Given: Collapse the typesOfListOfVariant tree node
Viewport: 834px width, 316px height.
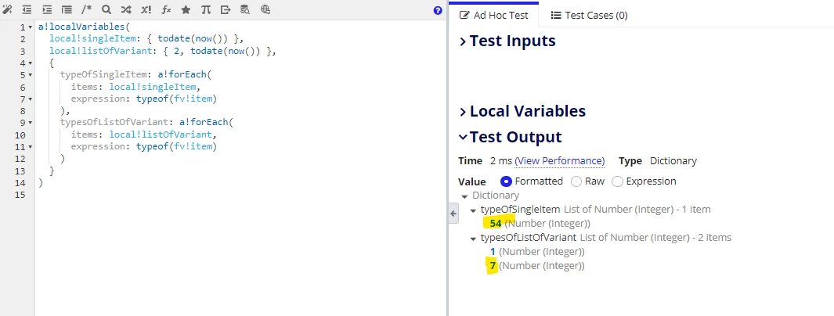Looking at the screenshot, I should (473, 238).
